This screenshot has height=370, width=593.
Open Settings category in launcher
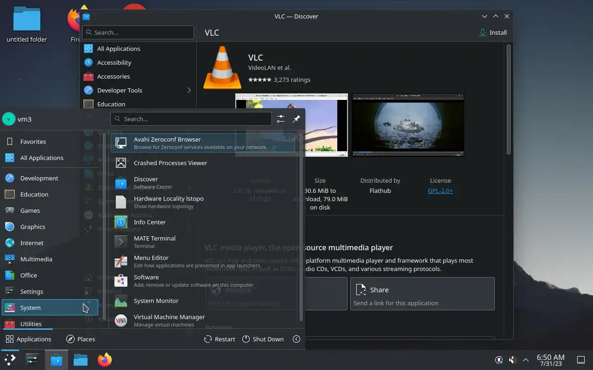pyautogui.click(x=50, y=291)
